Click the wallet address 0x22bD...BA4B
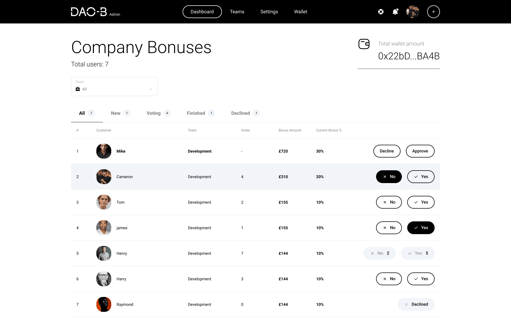 coord(409,56)
